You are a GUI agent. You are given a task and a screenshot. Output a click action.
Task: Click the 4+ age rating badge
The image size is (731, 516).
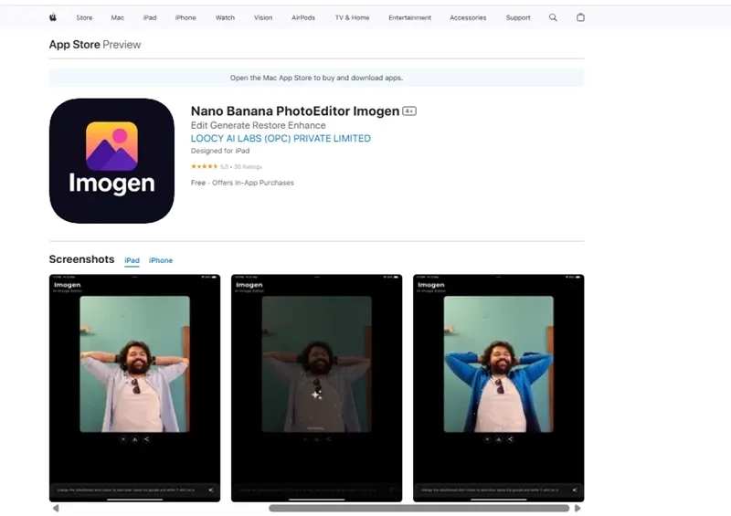click(409, 111)
